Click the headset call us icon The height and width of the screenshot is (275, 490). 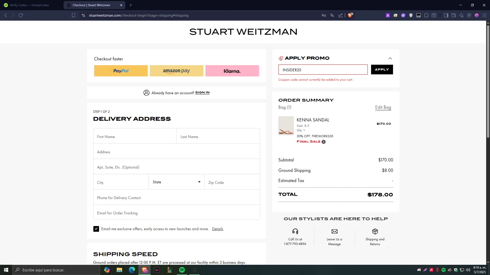click(x=295, y=231)
